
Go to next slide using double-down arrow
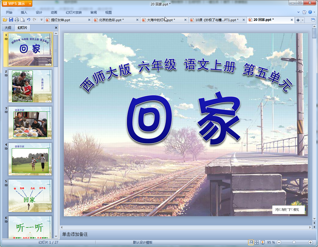click(x=314, y=227)
